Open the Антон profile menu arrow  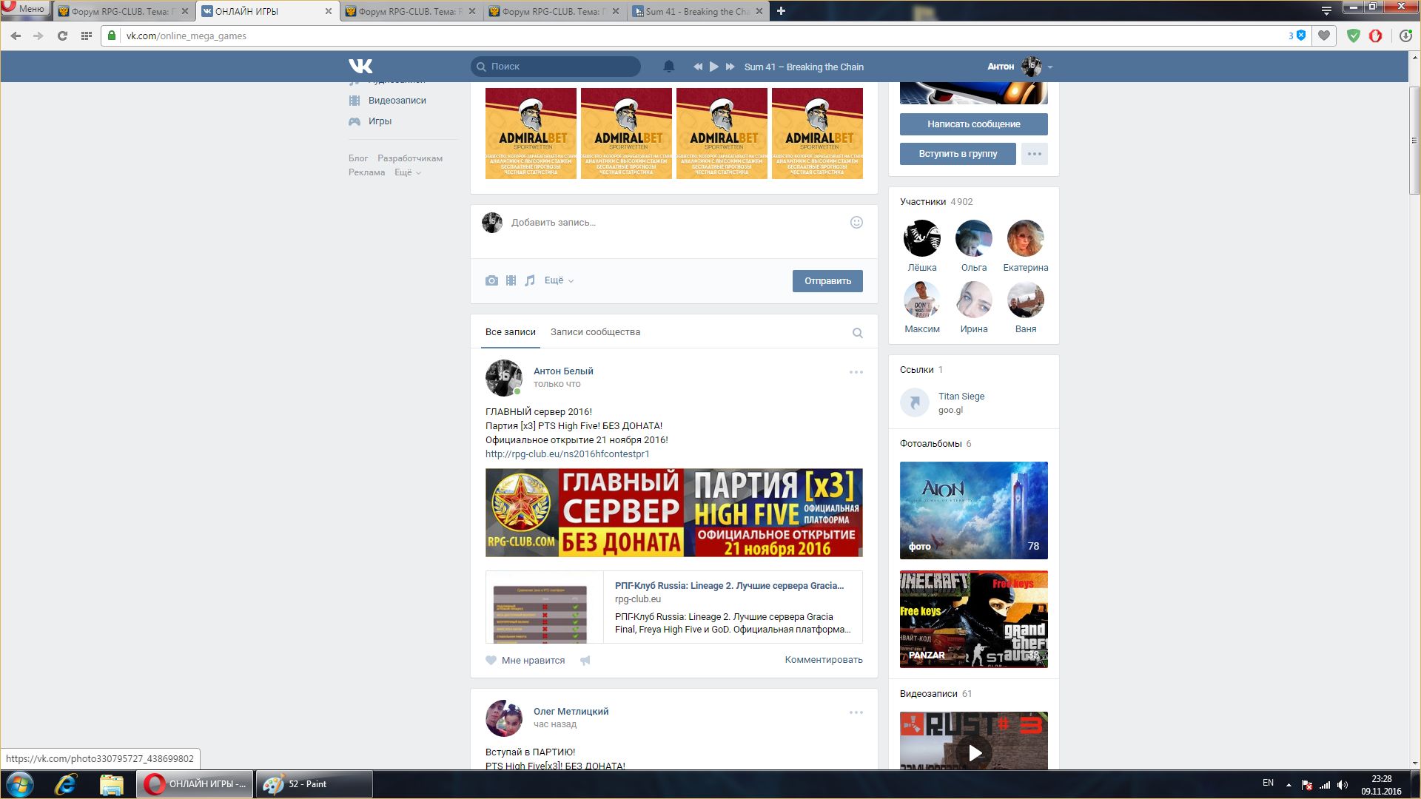(x=1050, y=67)
